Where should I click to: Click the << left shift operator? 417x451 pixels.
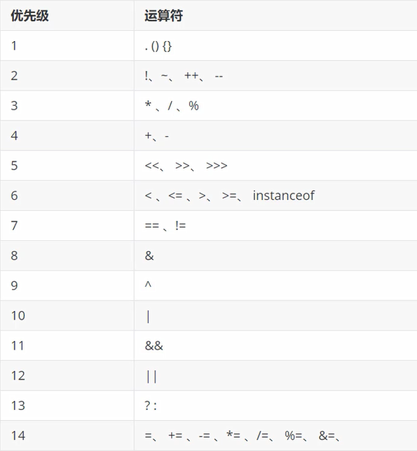tap(151, 166)
